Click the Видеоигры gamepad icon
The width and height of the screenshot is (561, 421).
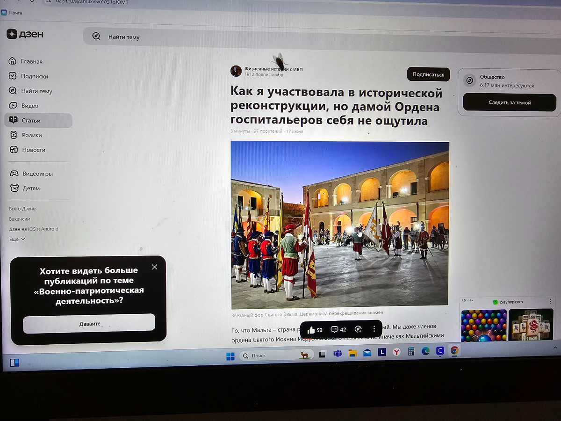tap(14, 174)
